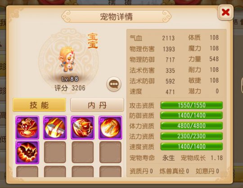Tap the 资质丹 0 counter

click(x=141, y=171)
